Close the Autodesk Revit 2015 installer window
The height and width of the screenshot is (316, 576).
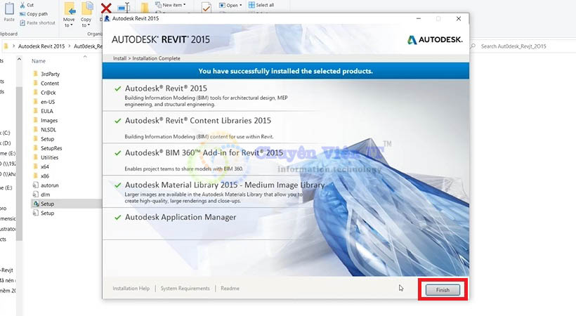pyautogui.click(x=459, y=18)
